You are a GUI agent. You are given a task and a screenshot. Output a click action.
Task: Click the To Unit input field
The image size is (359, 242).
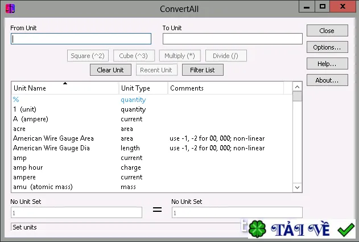tap(232, 39)
